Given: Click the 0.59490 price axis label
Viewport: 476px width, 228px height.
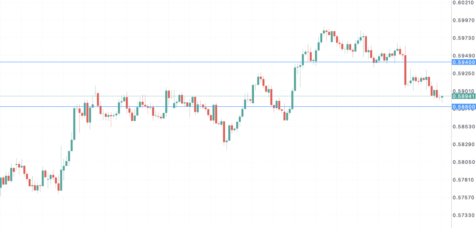Looking at the screenshot, I should coord(464,56).
